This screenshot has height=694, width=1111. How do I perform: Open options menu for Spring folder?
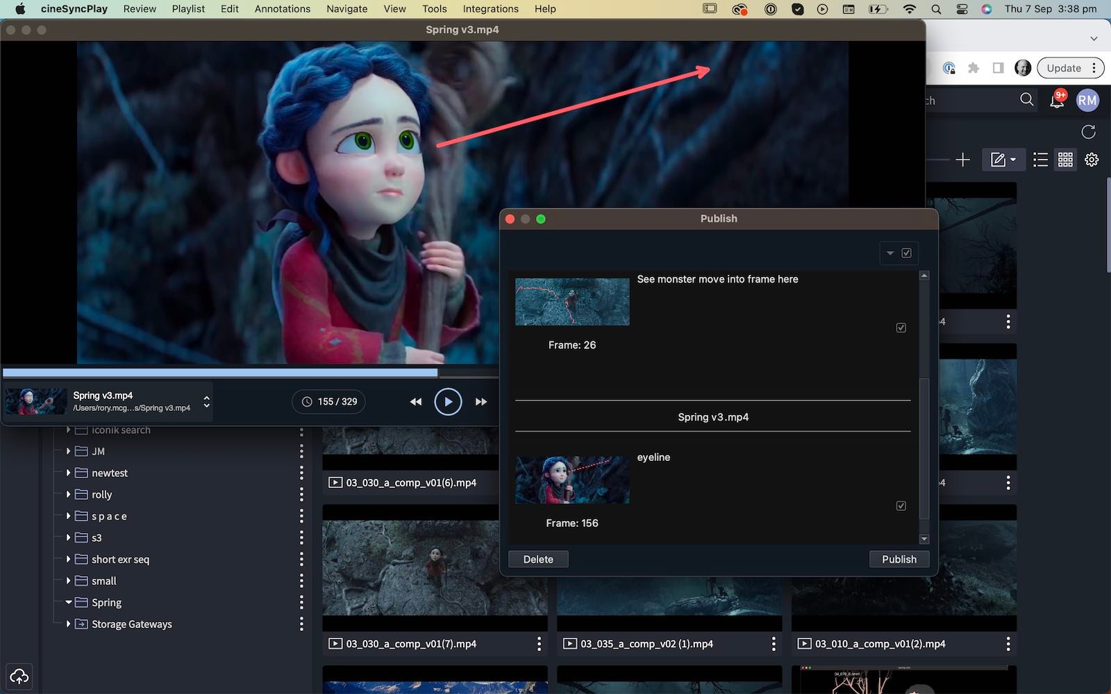coord(301,602)
